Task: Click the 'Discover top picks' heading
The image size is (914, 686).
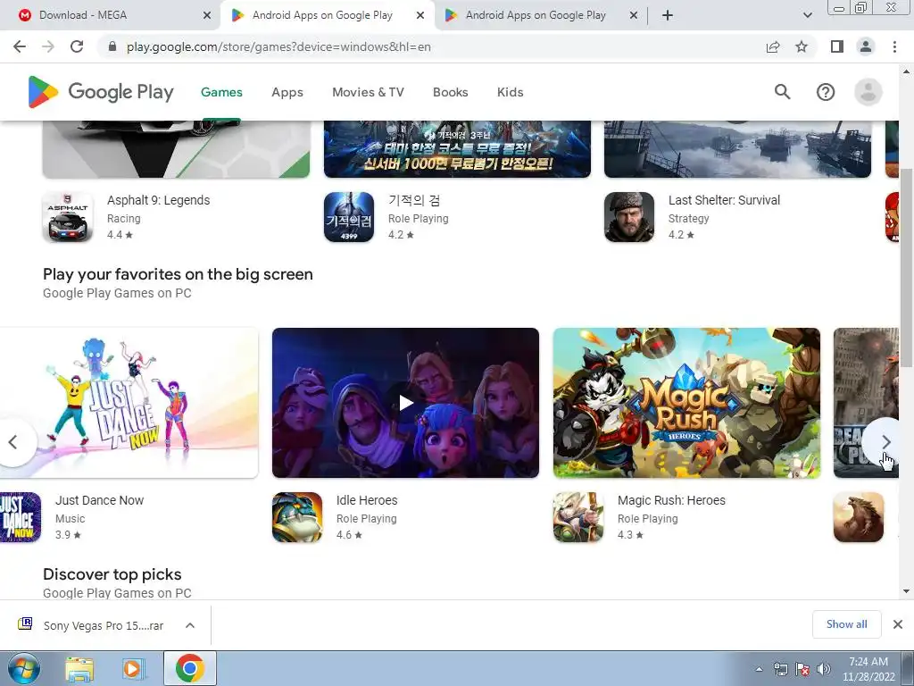Action: point(112,574)
